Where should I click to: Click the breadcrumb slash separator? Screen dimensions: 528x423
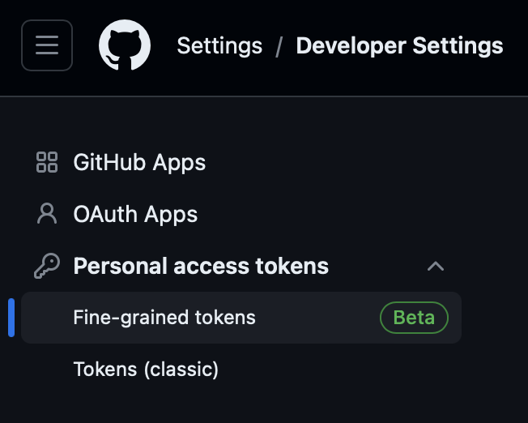(279, 46)
